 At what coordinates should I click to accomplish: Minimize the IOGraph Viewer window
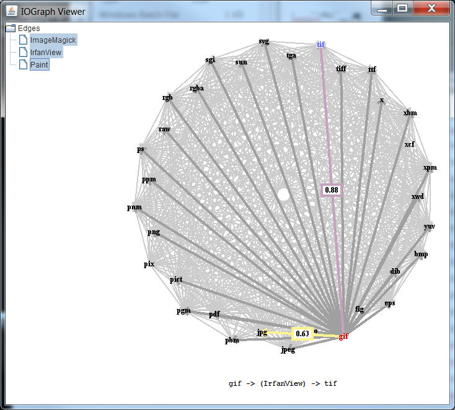click(382, 8)
